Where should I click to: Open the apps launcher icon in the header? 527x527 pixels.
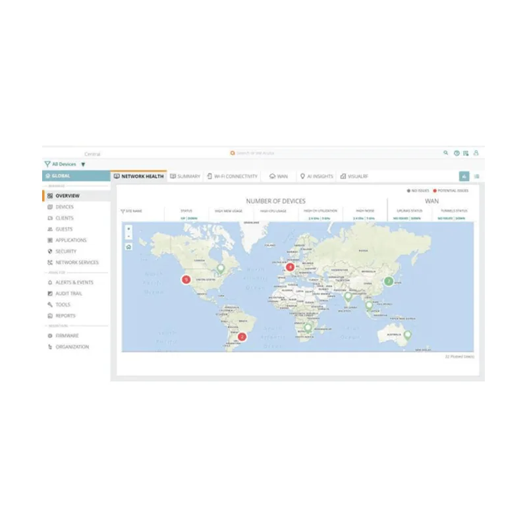click(466, 153)
